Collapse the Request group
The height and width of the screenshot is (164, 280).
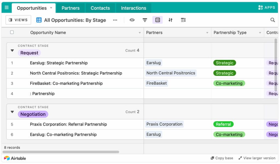point(12,51)
